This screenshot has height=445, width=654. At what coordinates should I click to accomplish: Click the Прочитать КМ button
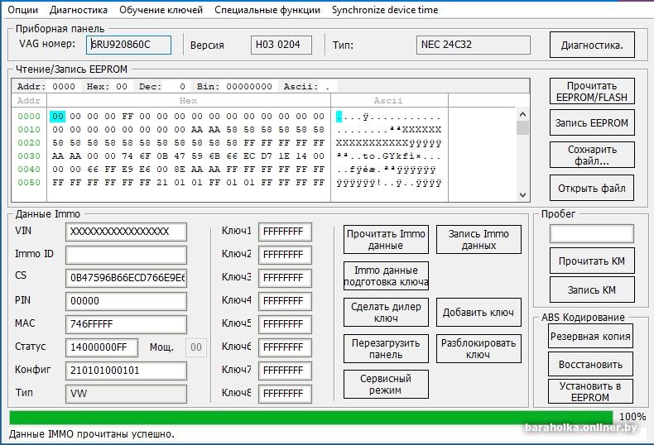click(592, 261)
